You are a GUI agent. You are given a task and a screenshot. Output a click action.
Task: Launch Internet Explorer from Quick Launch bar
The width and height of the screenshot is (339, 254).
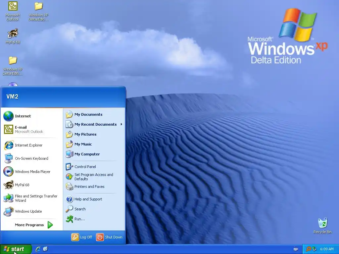[x=38, y=249]
